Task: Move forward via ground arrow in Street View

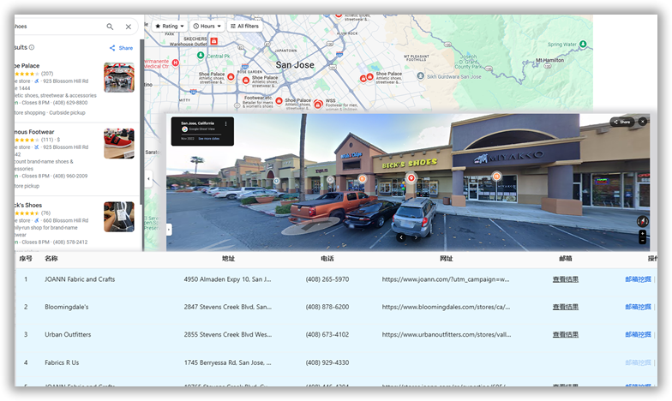Action: [x=310, y=224]
